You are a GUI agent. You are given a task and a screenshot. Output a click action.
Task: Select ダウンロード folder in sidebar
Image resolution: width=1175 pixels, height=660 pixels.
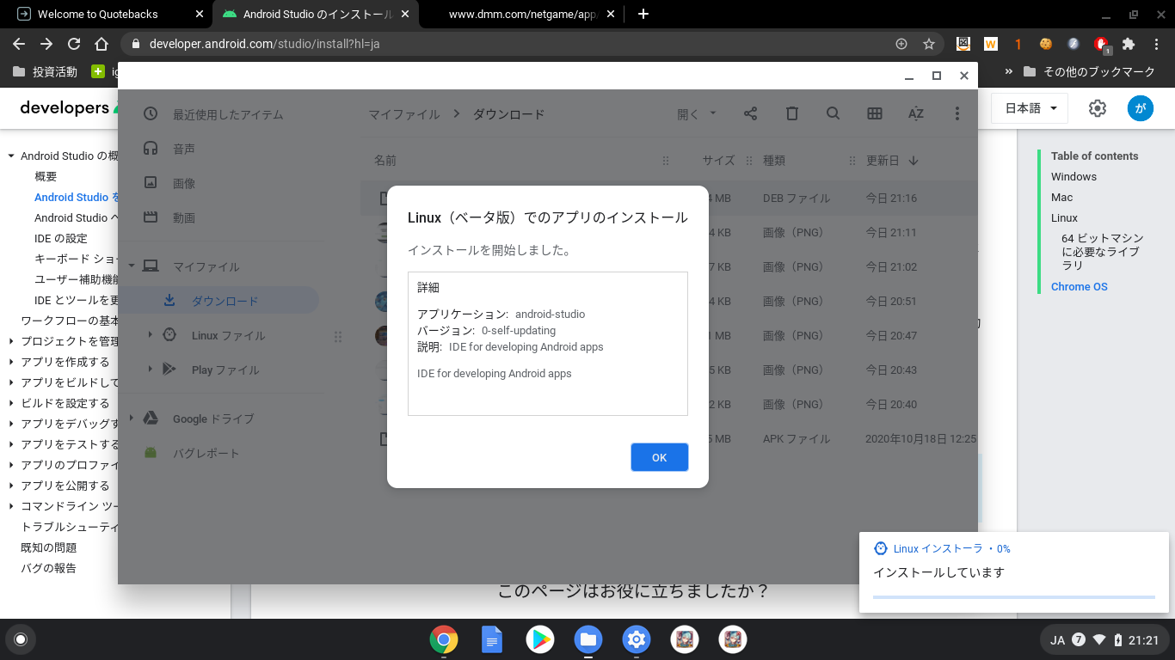(218, 301)
